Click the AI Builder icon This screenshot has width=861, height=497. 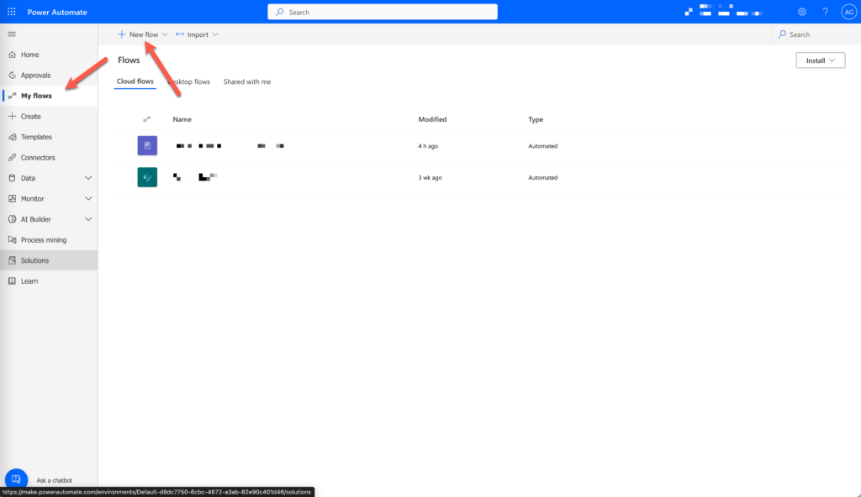click(12, 219)
